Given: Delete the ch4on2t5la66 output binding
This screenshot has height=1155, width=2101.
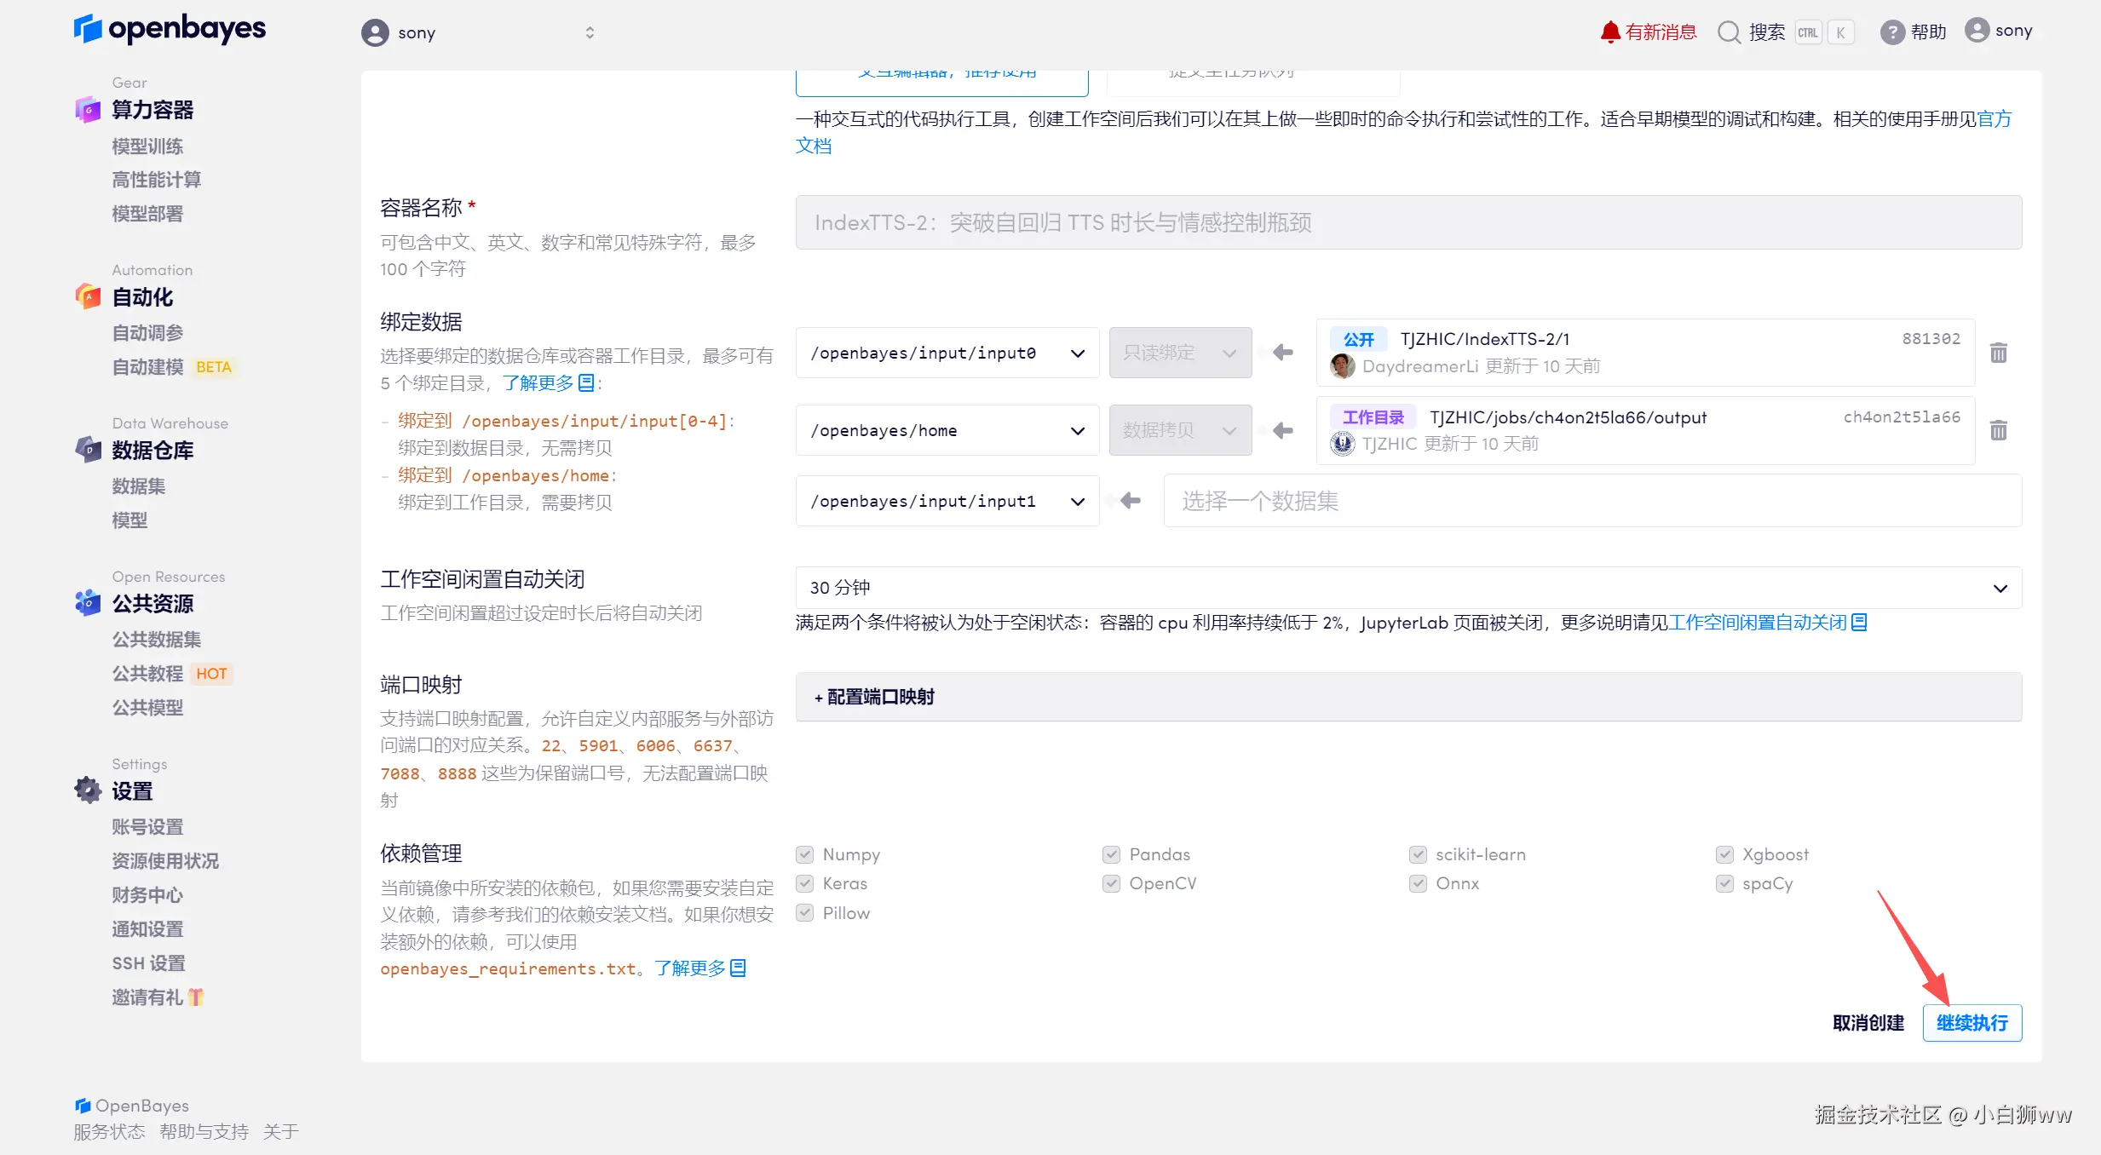Looking at the screenshot, I should point(1998,430).
